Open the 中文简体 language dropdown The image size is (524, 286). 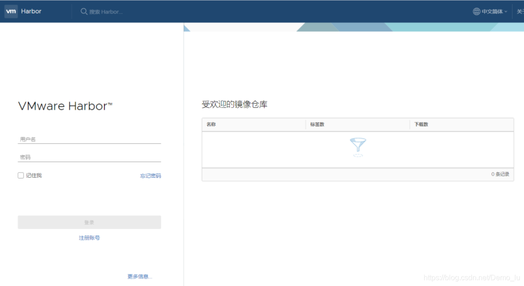[494, 11]
